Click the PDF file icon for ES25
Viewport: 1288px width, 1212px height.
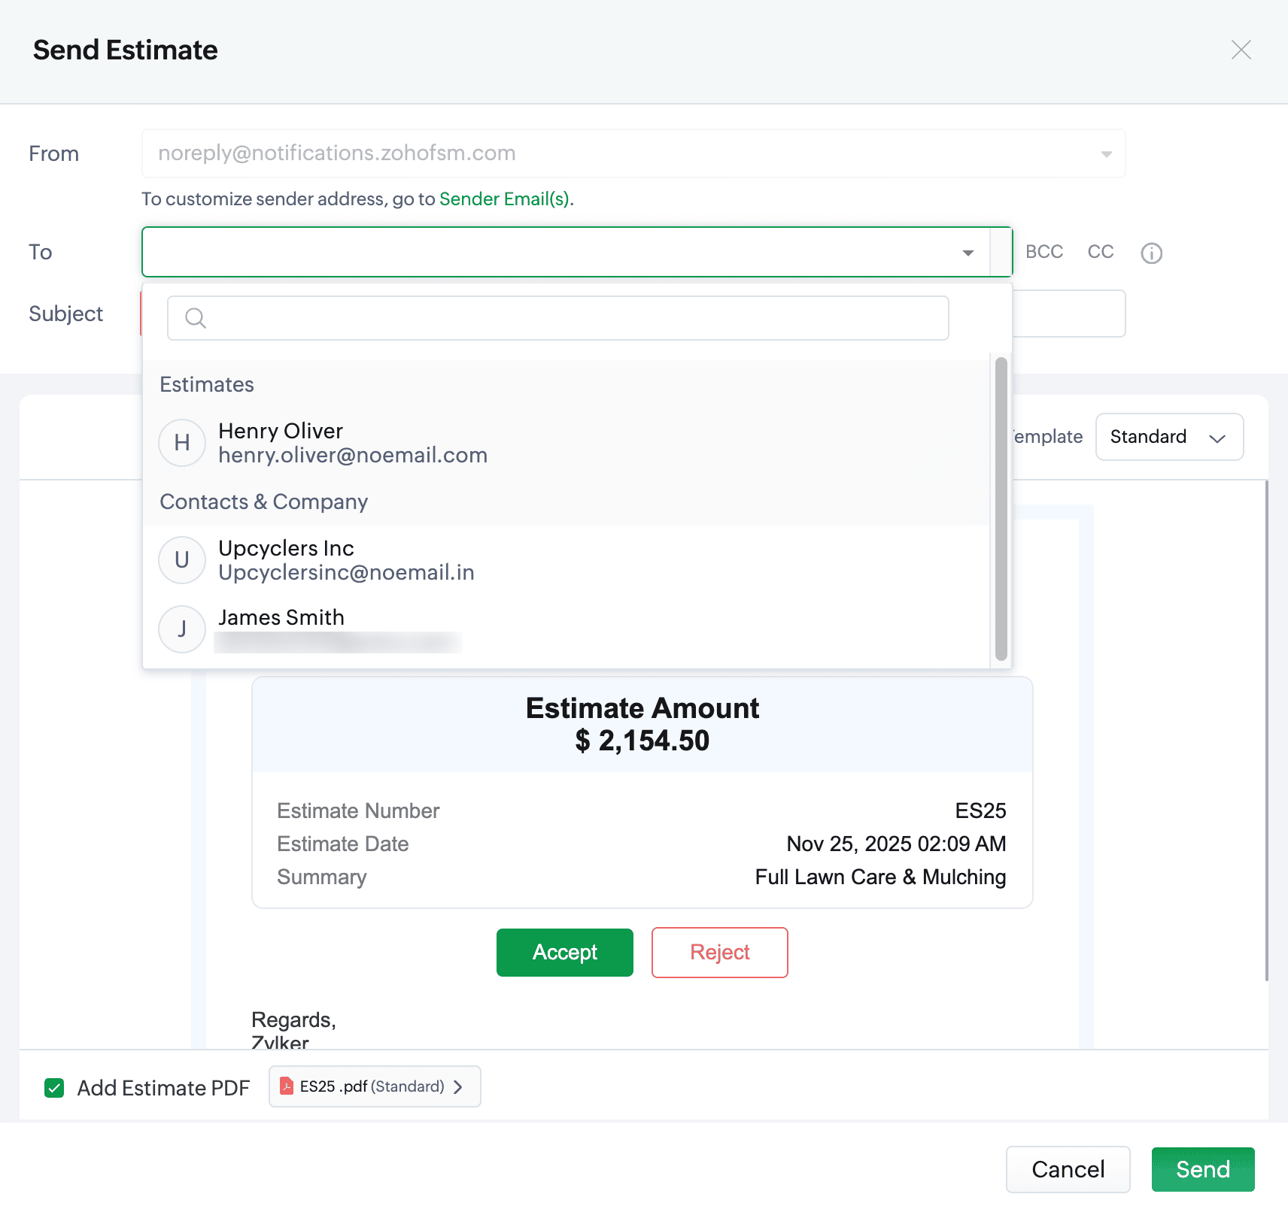pos(287,1086)
